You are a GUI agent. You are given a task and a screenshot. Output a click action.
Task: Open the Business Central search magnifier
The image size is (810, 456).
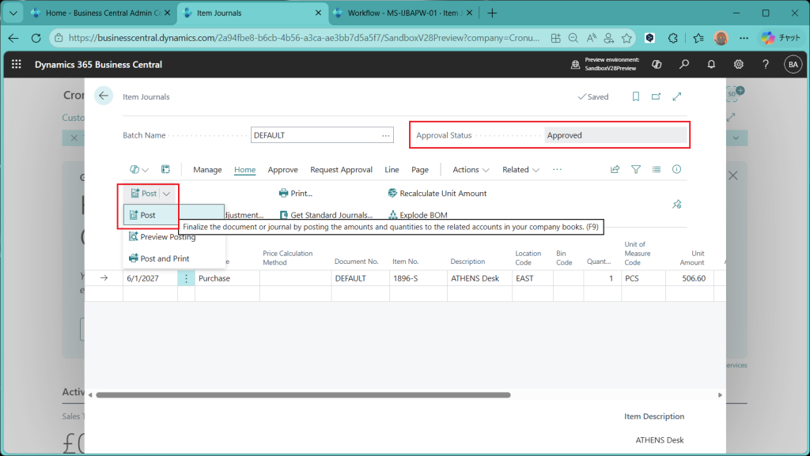tap(684, 64)
